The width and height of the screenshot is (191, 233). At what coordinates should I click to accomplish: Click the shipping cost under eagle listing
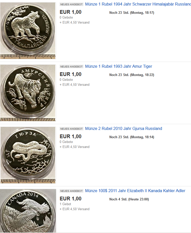tap(75, 209)
